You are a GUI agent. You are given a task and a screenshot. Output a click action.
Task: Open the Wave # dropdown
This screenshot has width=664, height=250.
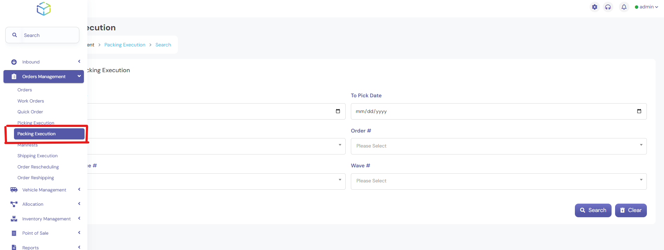(498, 181)
